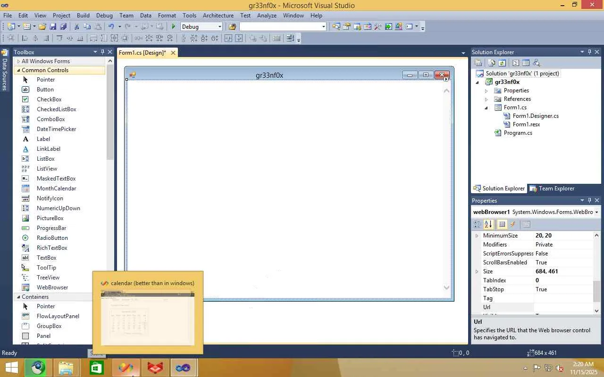Open the Debug menu
This screenshot has width=604, height=377.
(x=104, y=16)
